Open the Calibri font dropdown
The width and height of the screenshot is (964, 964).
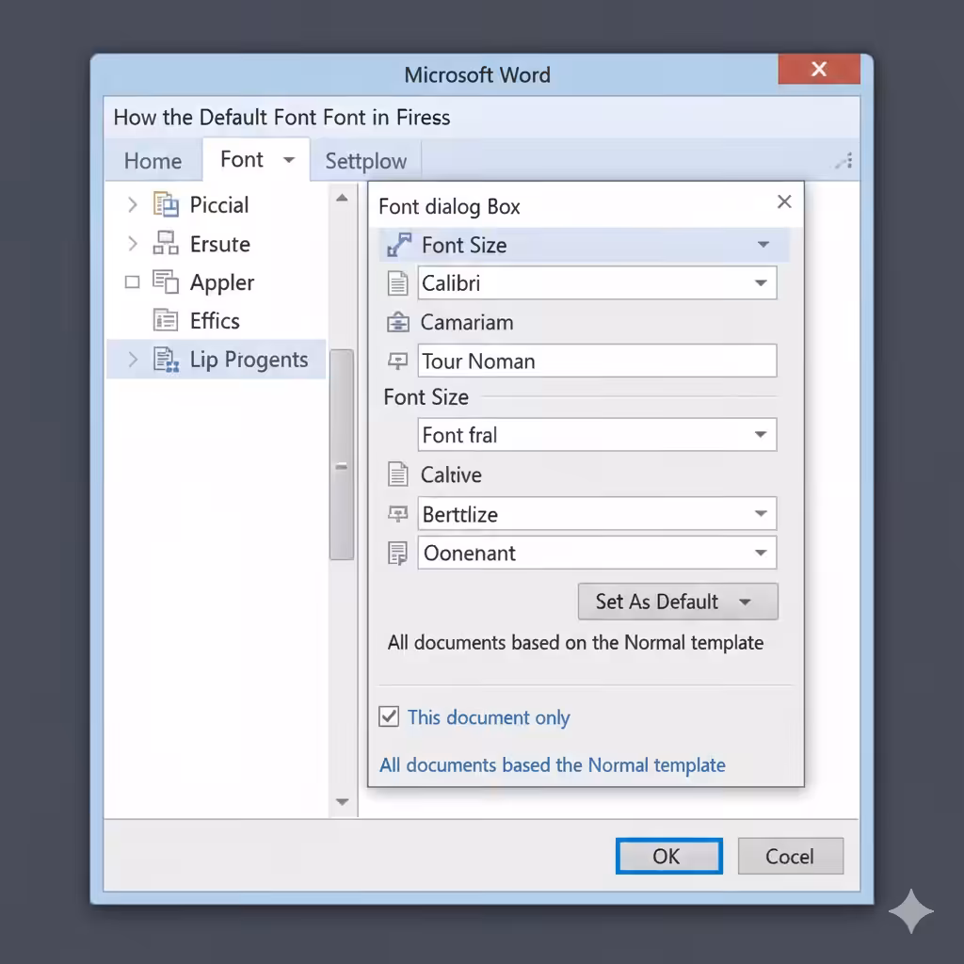click(761, 283)
